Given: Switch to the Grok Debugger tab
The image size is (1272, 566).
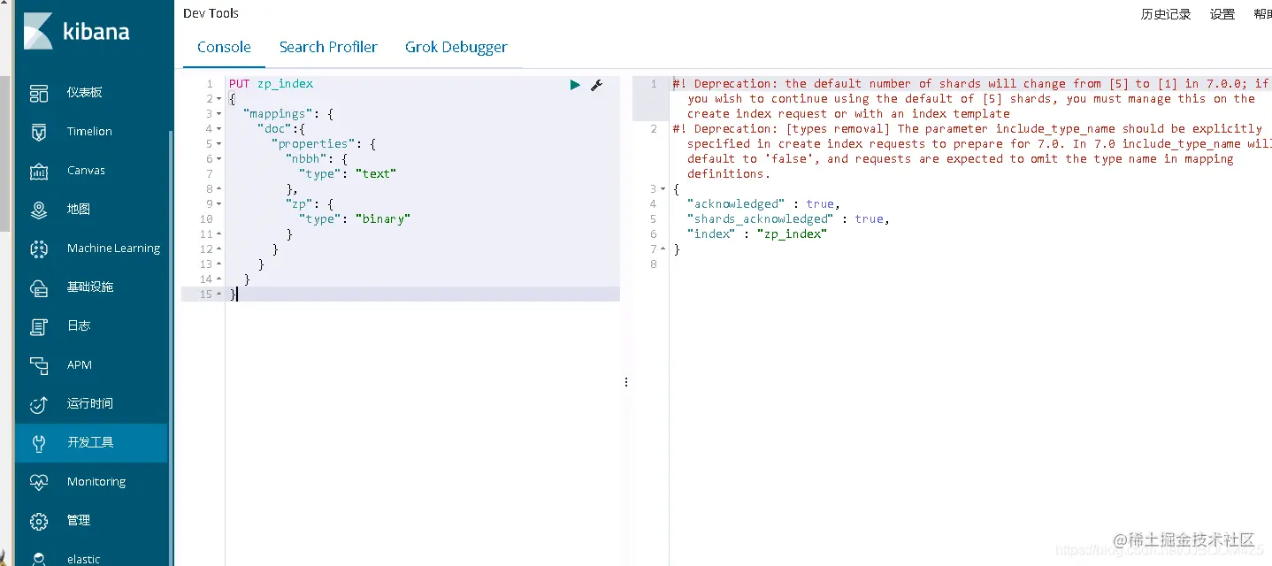Looking at the screenshot, I should [456, 47].
